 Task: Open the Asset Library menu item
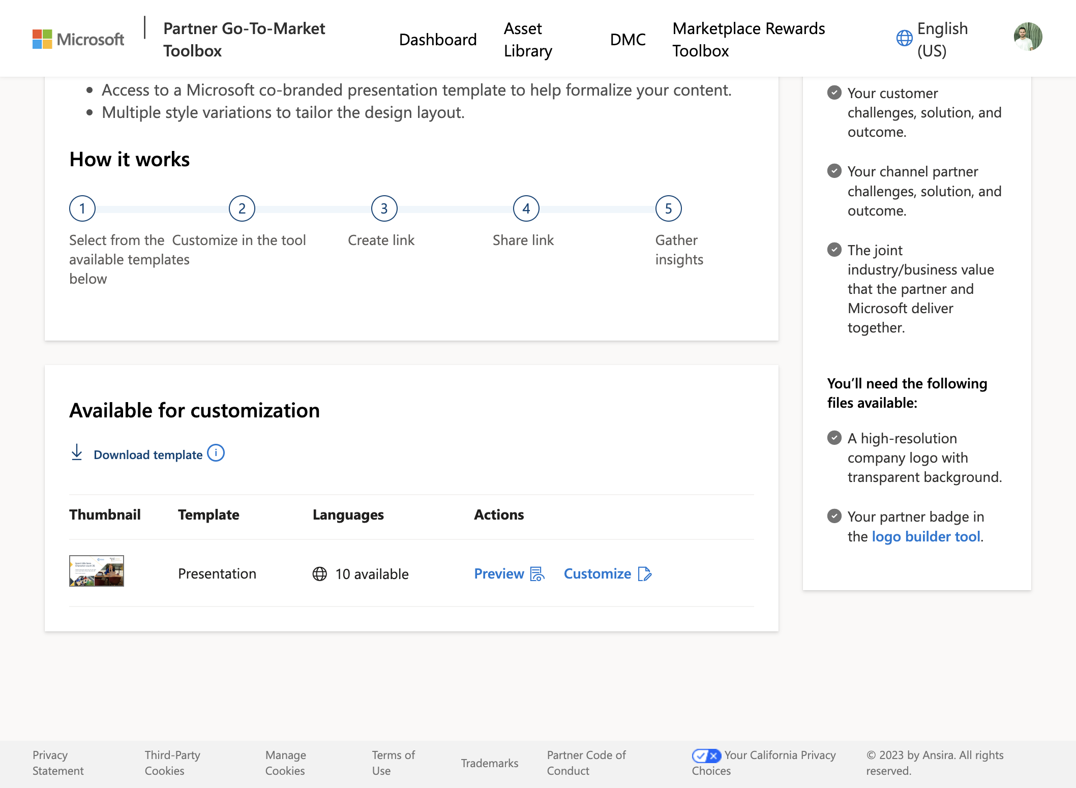(x=528, y=39)
